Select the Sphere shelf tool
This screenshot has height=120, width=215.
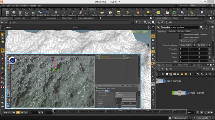click(x=14, y=13)
